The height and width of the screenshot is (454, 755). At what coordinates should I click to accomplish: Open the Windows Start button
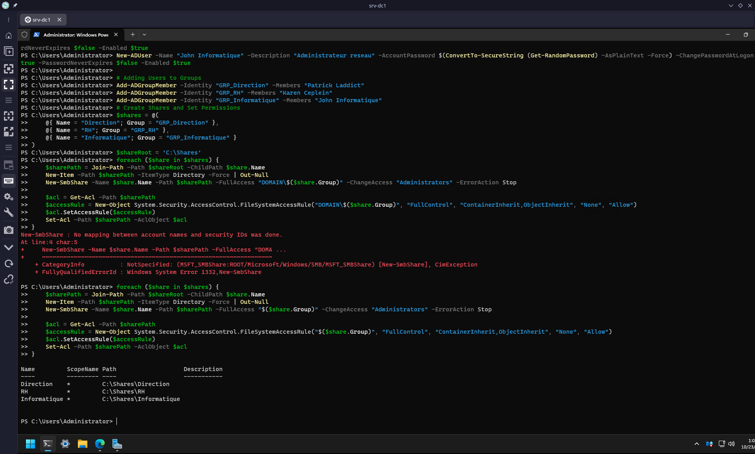tap(30, 444)
